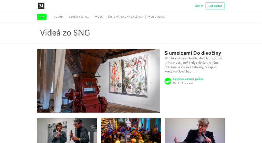The width and height of the screenshot is (262, 143).
Task: Open the S umelcami Do divočiny article title
Action: point(193,53)
